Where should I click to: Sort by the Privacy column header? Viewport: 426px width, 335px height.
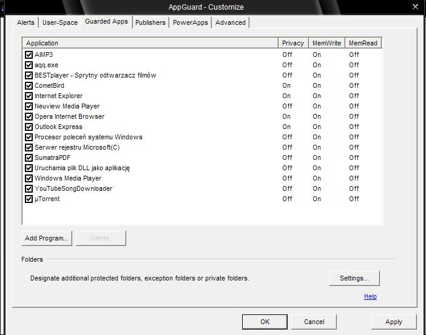pos(293,43)
